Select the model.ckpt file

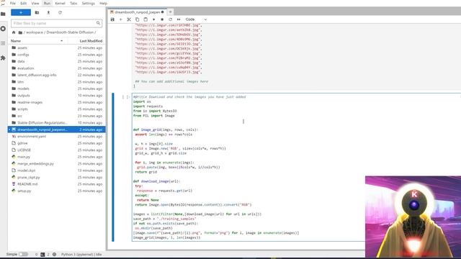tap(56, 171)
